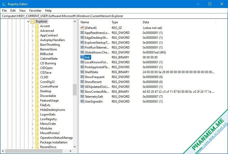Click the '00 00 00 00' data value

150,57
